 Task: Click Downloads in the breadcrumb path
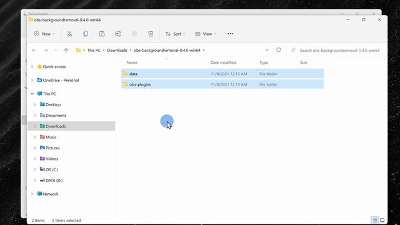[117, 50]
